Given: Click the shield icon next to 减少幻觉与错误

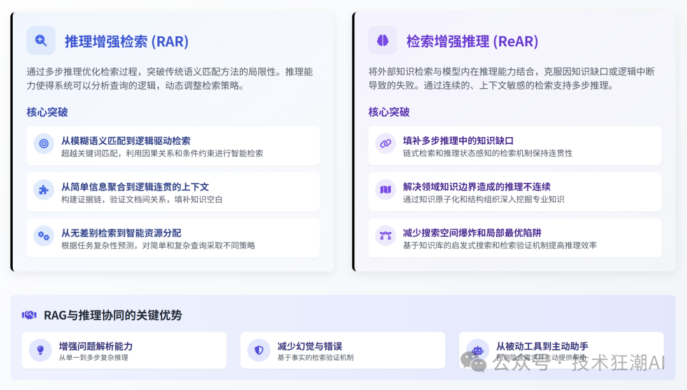Looking at the screenshot, I should coord(259,350).
